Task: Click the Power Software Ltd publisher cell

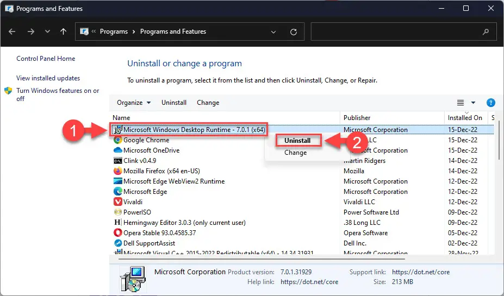Action: [x=371, y=212]
